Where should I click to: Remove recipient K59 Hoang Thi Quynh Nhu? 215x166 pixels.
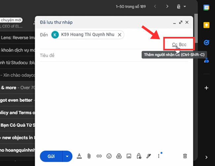(x=120, y=35)
